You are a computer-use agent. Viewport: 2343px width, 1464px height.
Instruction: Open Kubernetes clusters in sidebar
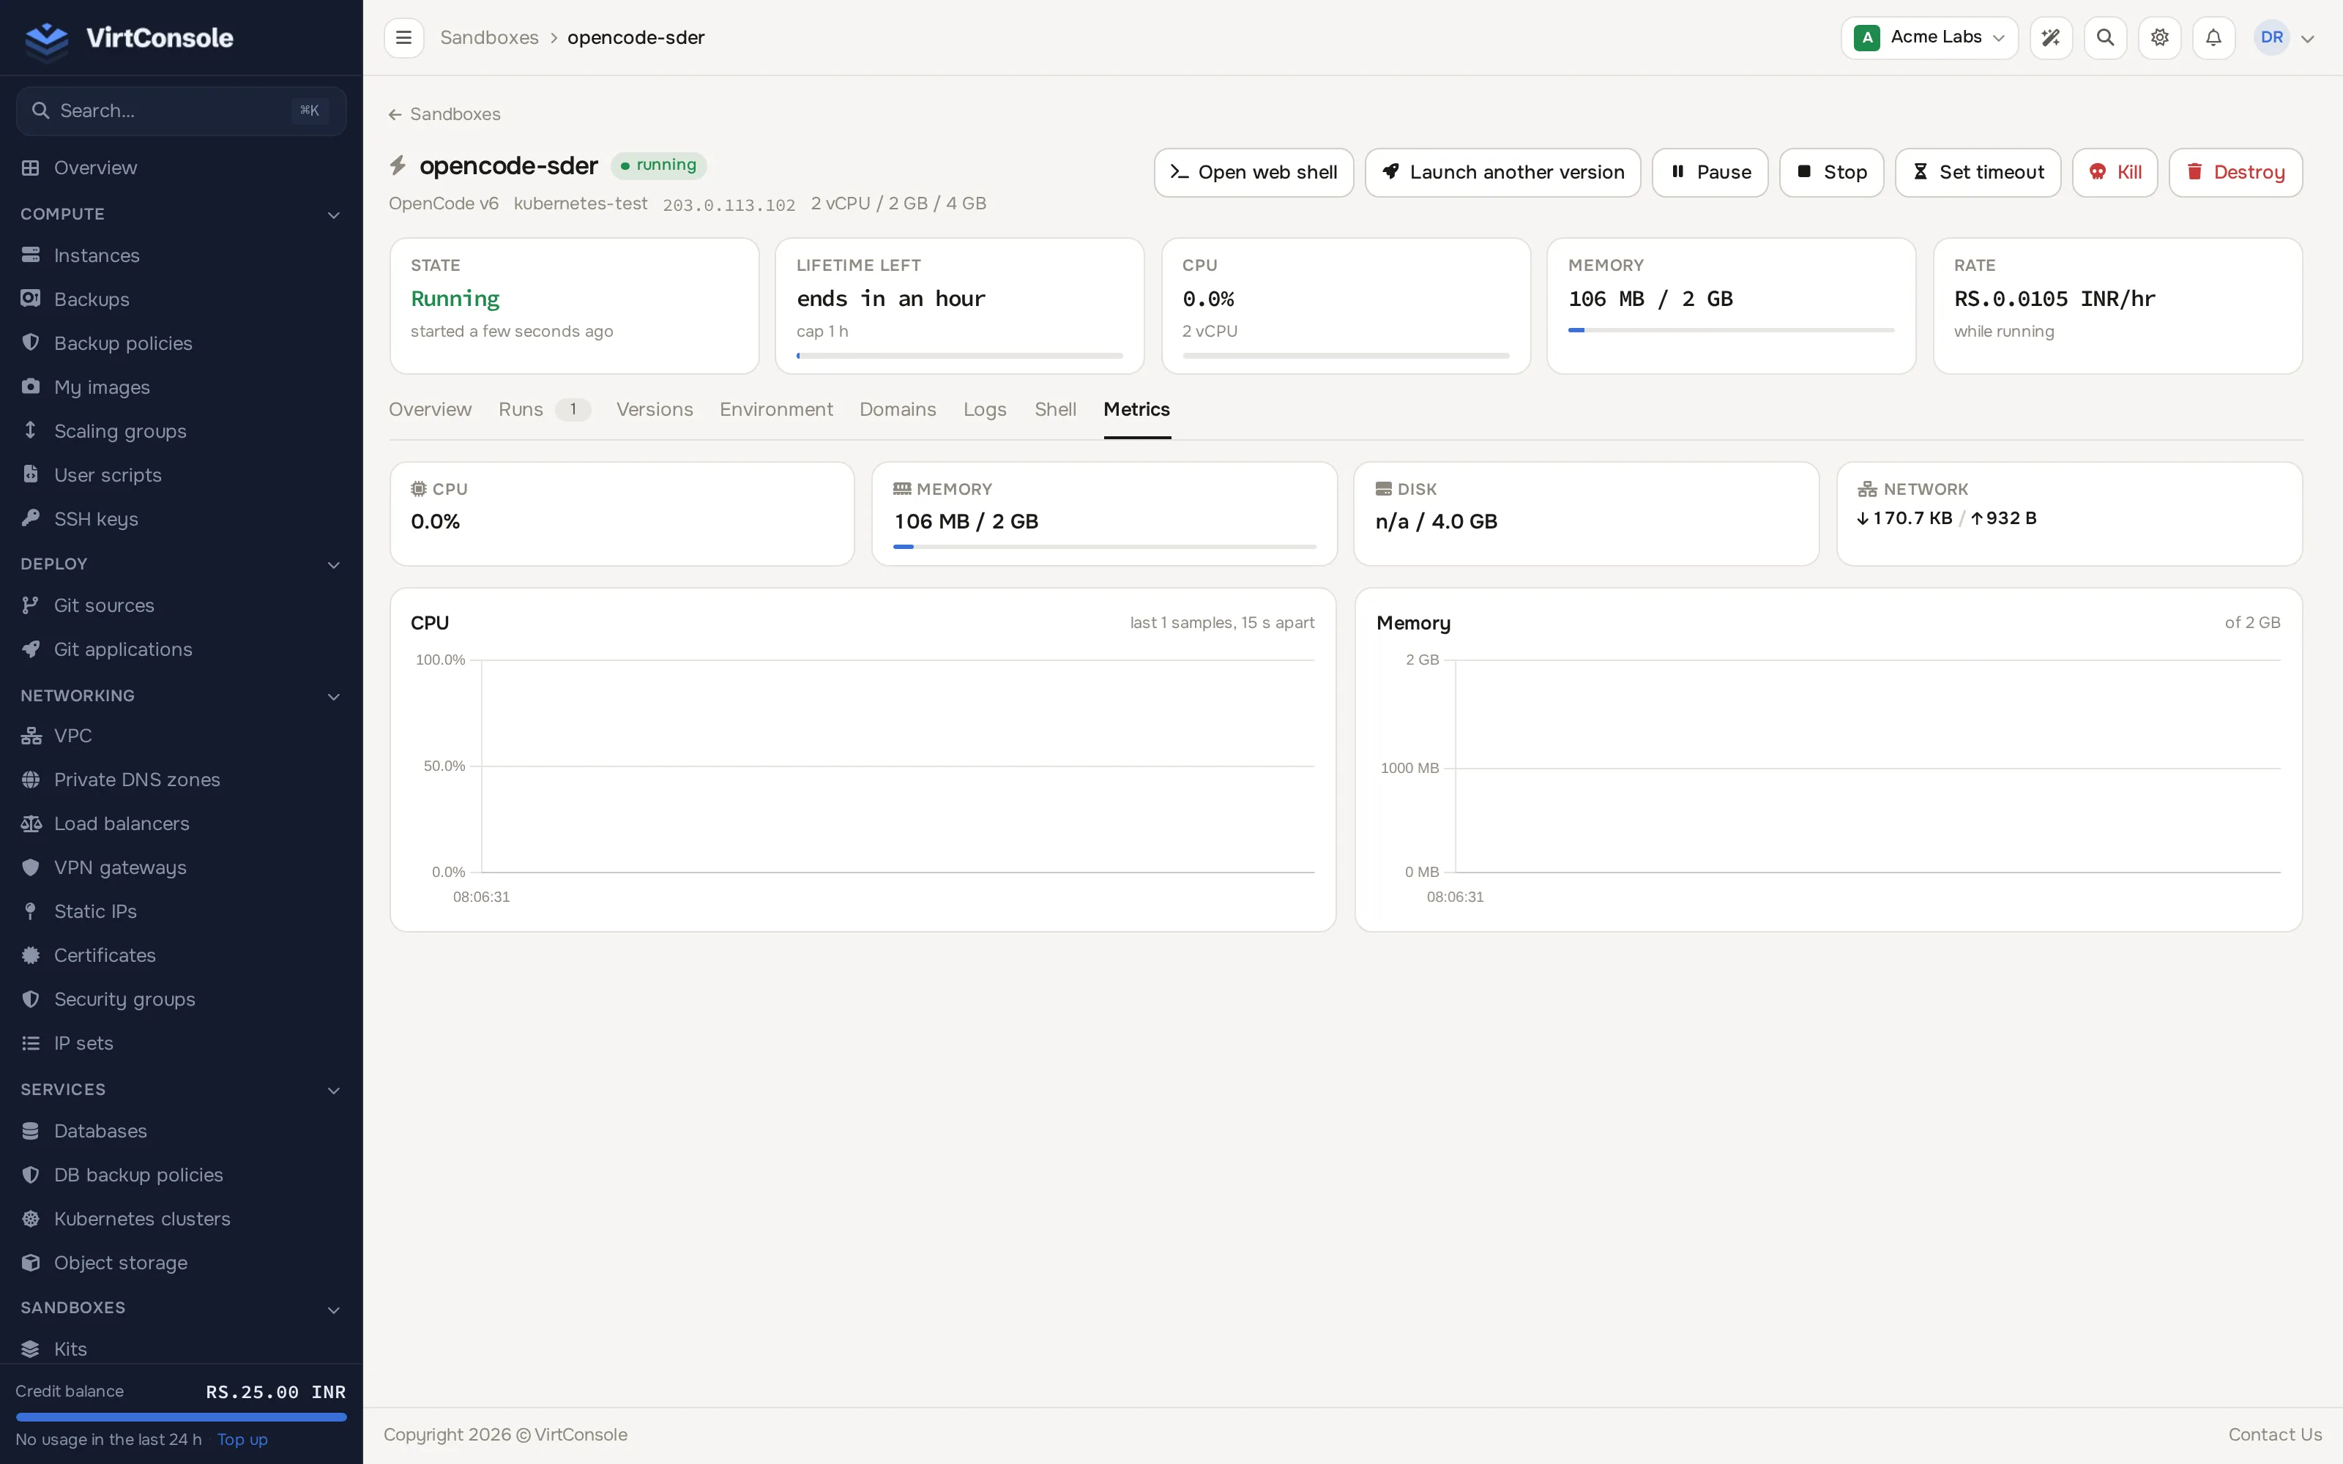181,1219
